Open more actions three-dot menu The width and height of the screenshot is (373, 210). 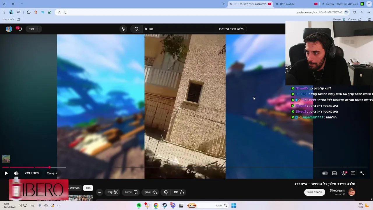coord(99,192)
